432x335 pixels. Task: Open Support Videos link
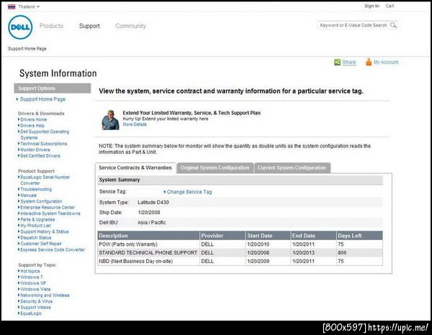(x=35, y=308)
